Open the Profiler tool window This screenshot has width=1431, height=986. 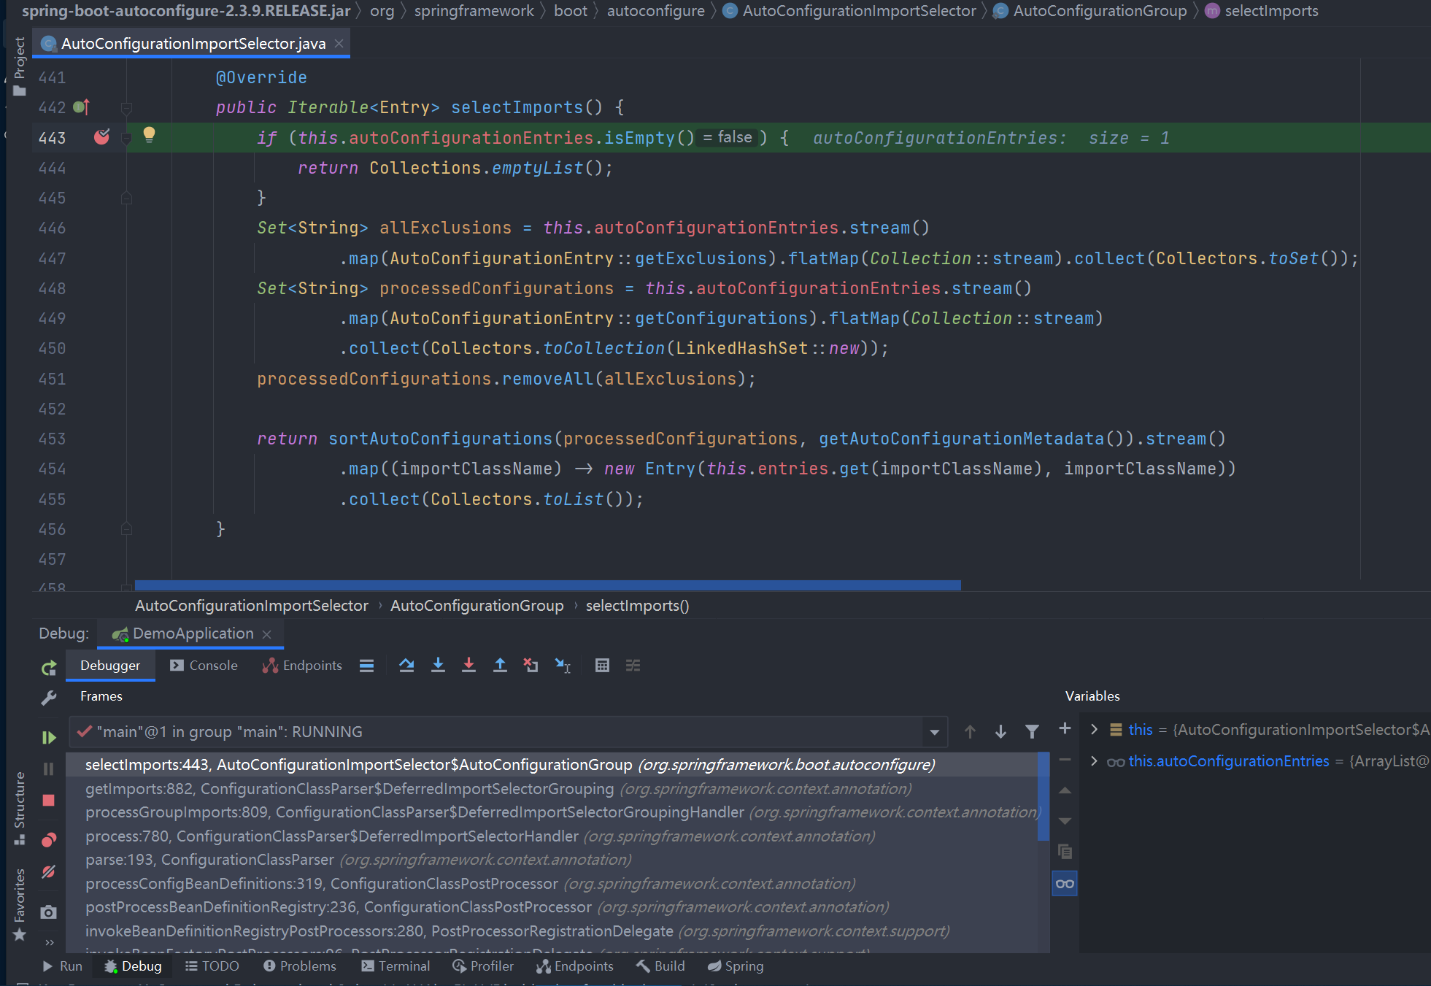click(483, 966)
